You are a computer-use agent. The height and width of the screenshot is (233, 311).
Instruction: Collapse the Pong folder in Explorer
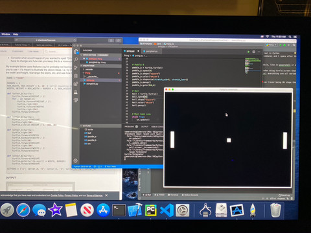click(x=100, y=73)
